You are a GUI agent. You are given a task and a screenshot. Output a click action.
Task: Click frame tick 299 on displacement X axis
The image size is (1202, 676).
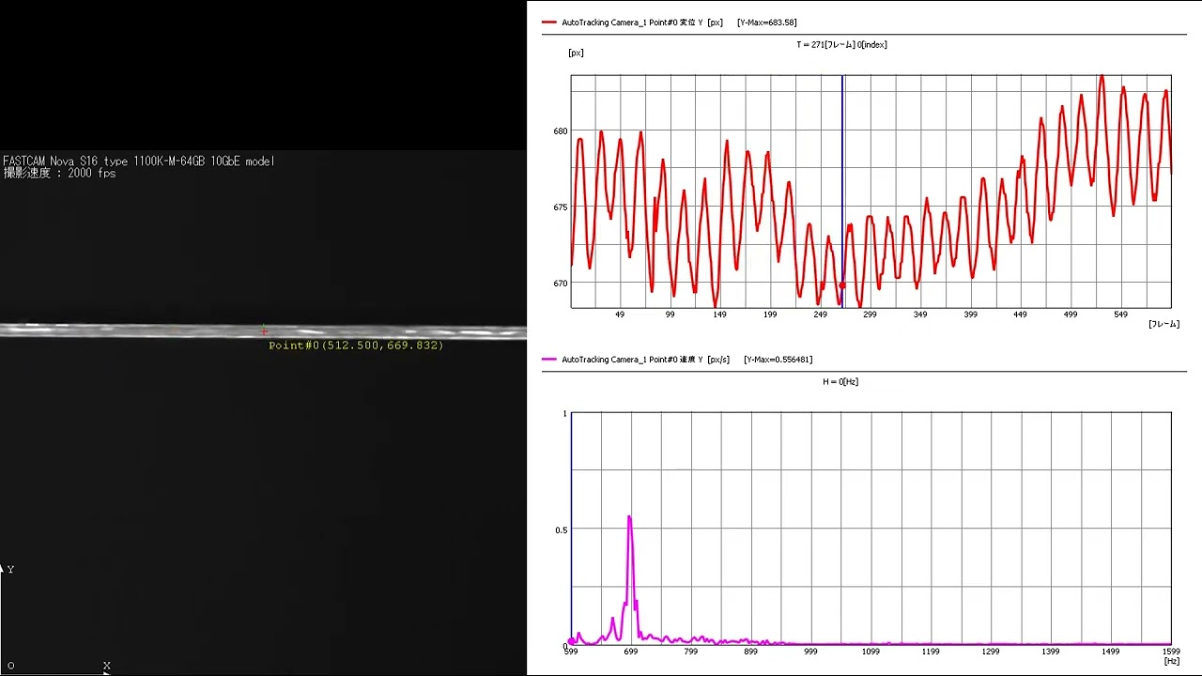click(871, 315)
